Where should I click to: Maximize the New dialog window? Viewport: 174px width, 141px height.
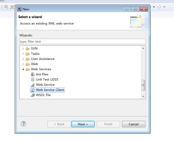coord(135,9)
